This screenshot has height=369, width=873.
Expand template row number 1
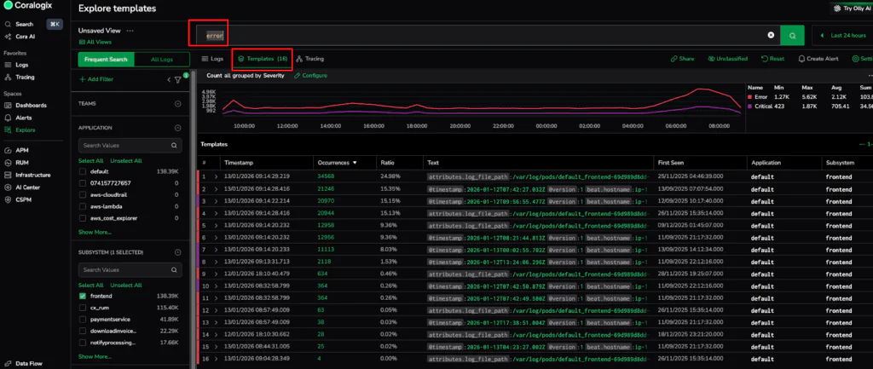point(216,176)
